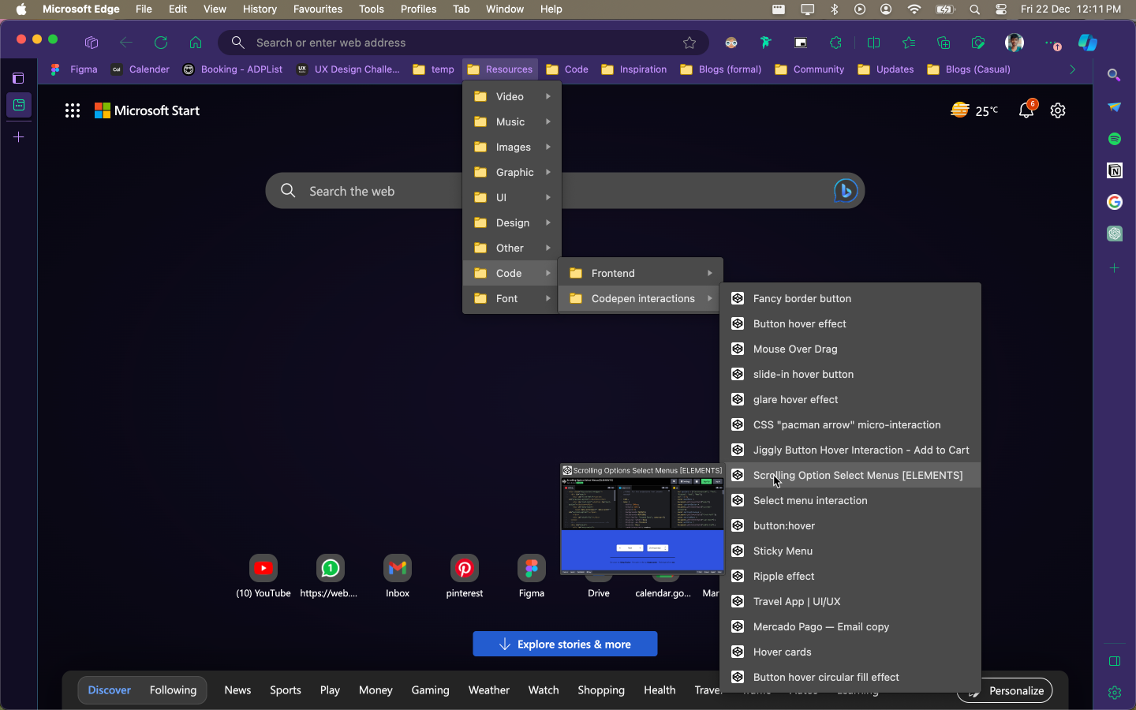Open the Fancy border button bookmark
Image resolution: width=1136 pixels, height=710 pixels.
pyautogui.click(x=850, y=298)
